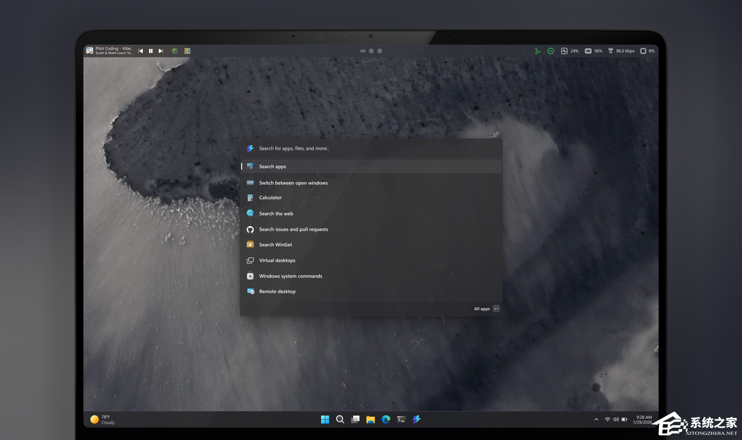
Task: Click the colorful app icon next to timer
Action: tap(188, 51)
